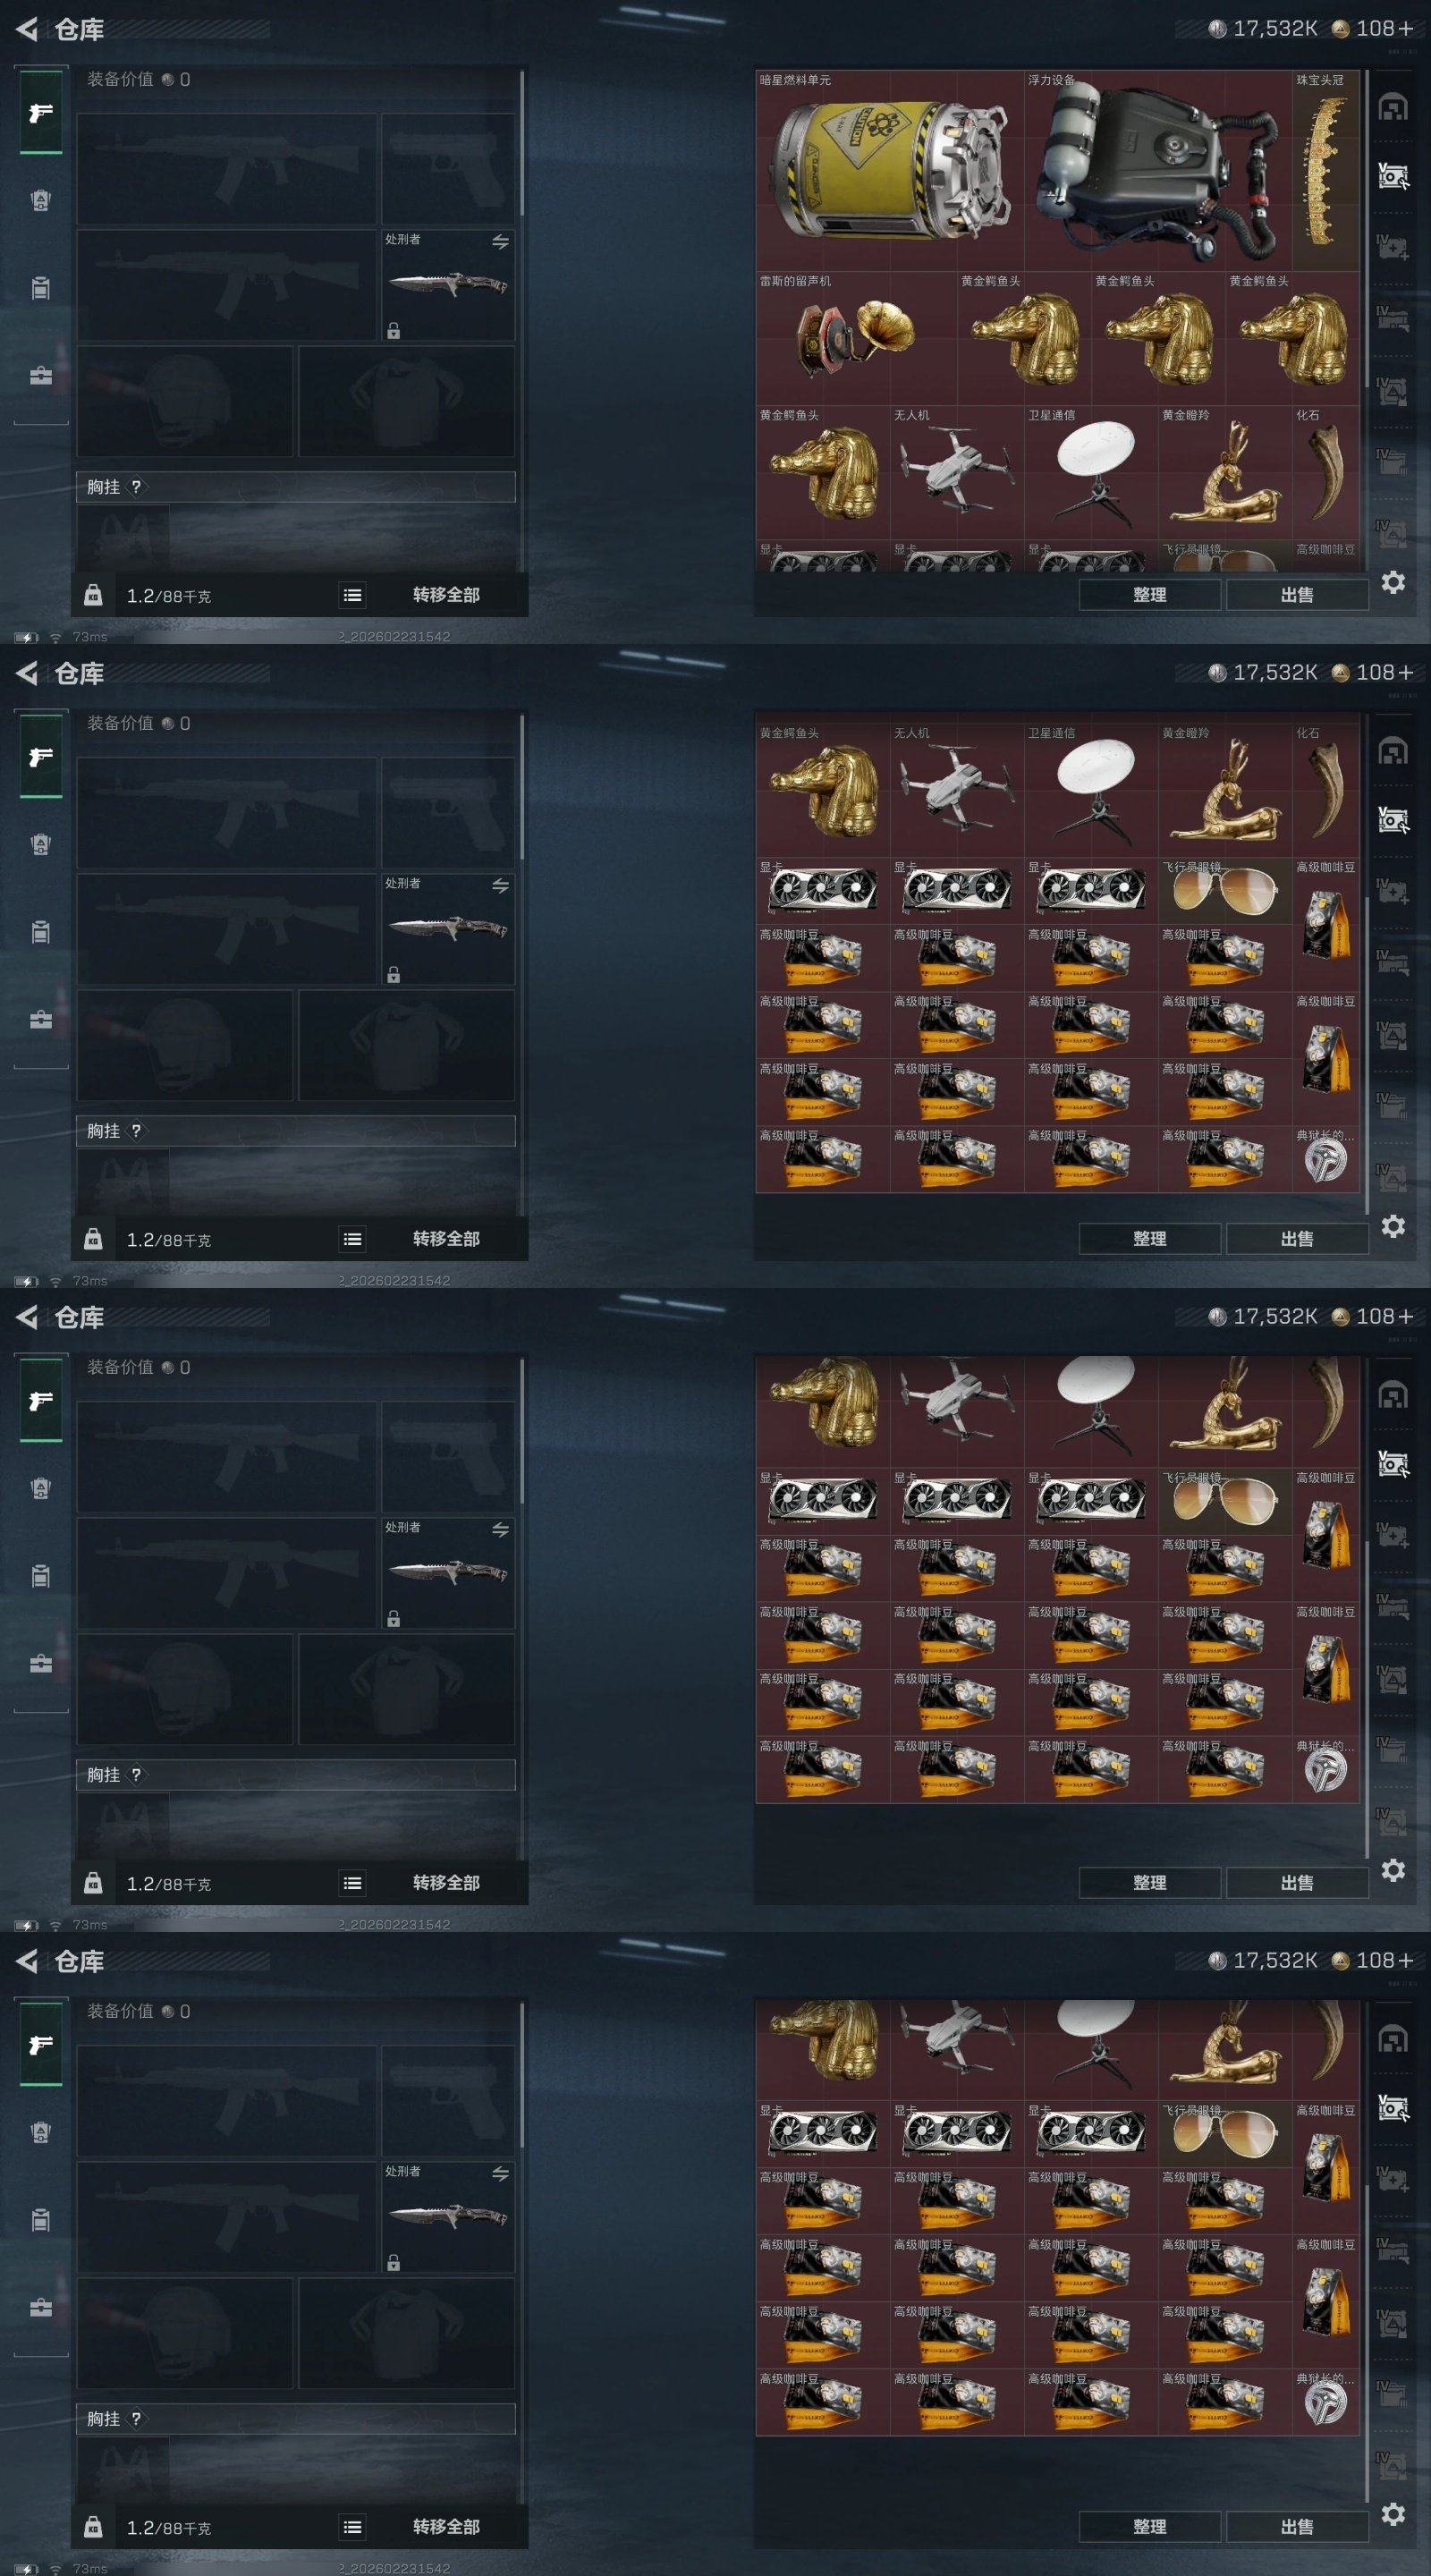Screen dimensions: 1431x2576
Task: Switch to backpack tab in topmost left sidebar
Action: [41, 288]
